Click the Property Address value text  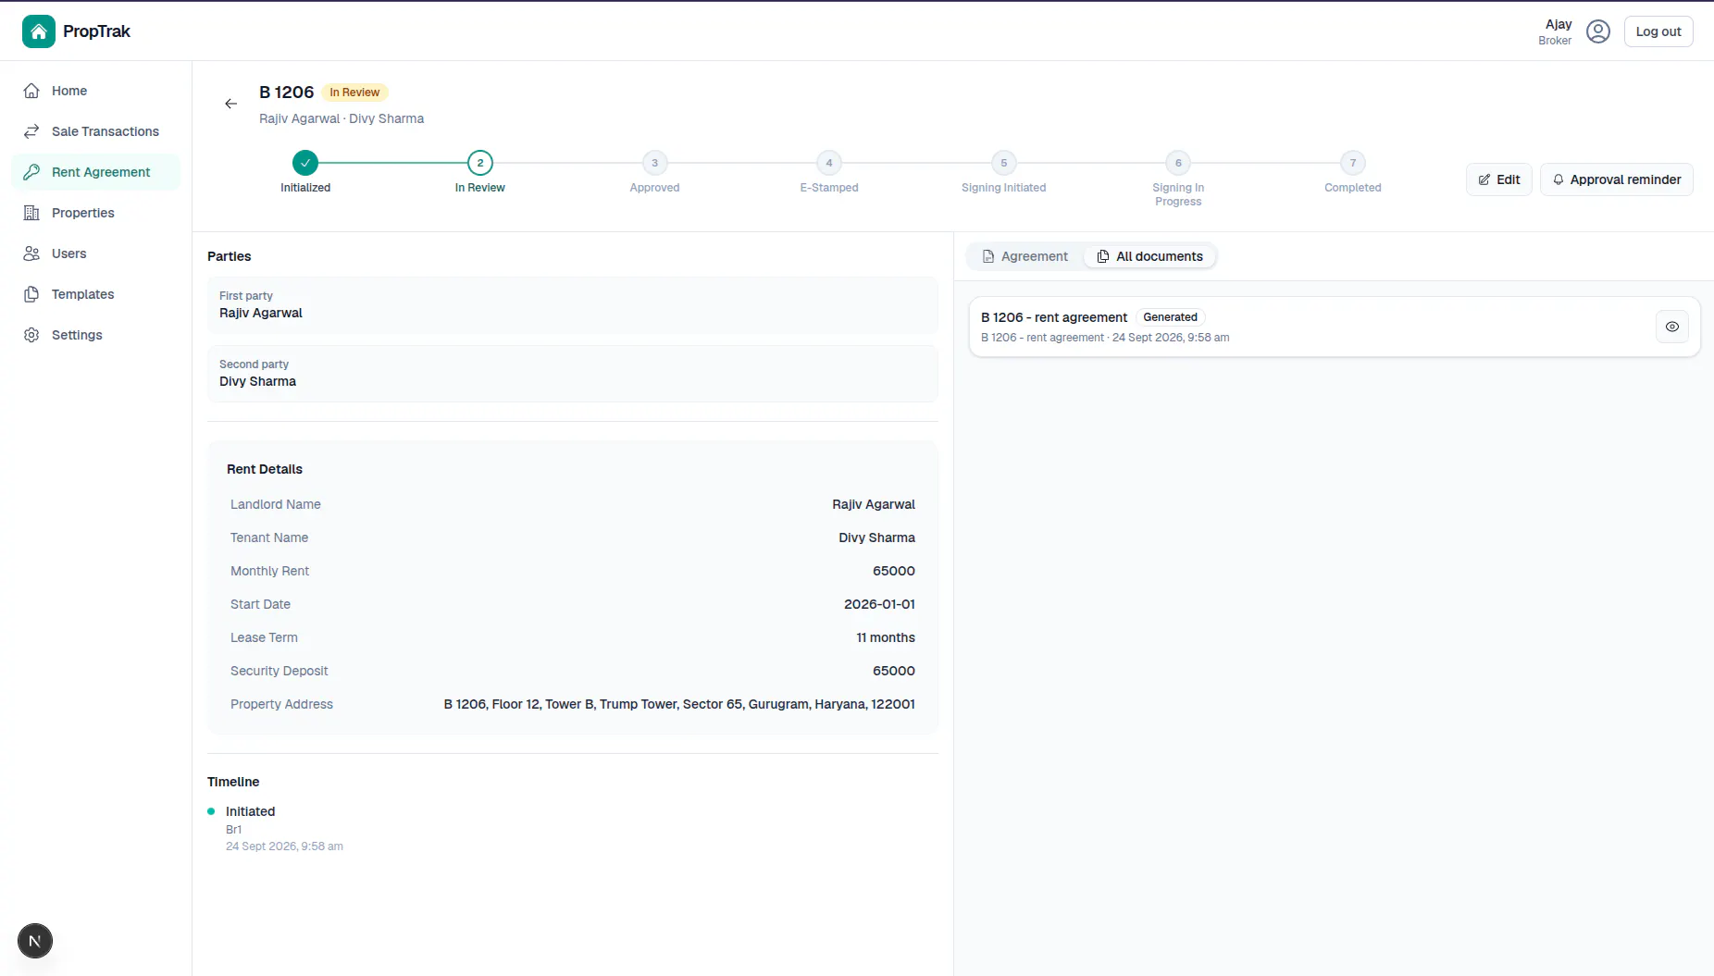679,704
